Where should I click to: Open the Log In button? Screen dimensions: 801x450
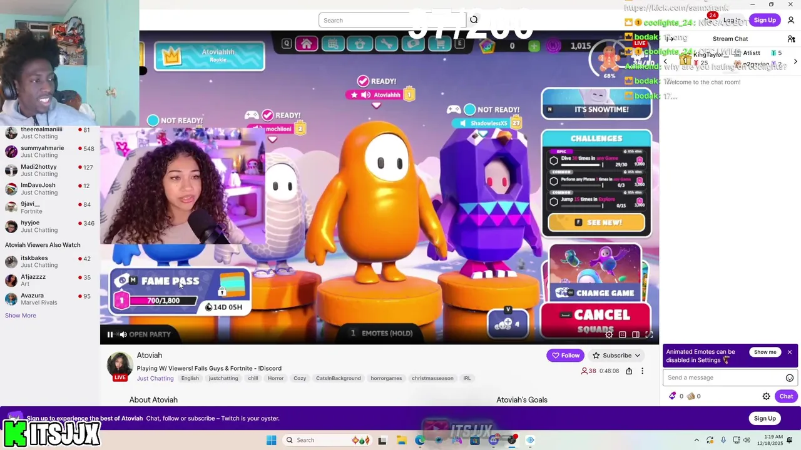tap(732, 20)
